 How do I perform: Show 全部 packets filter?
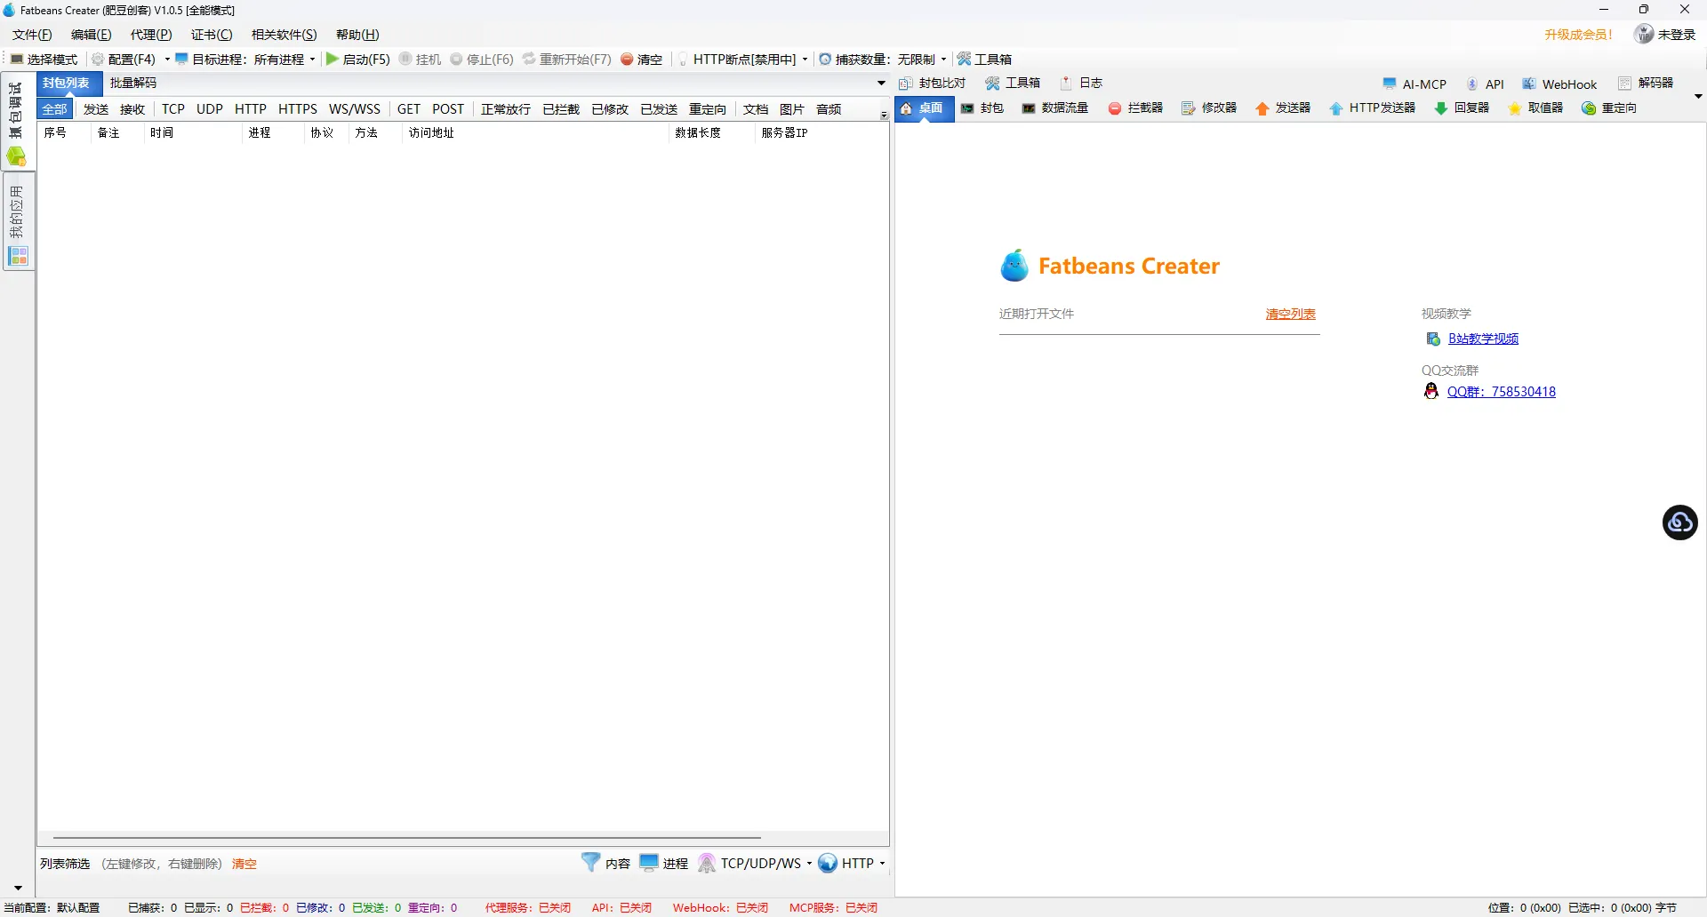tap(54, 109)
